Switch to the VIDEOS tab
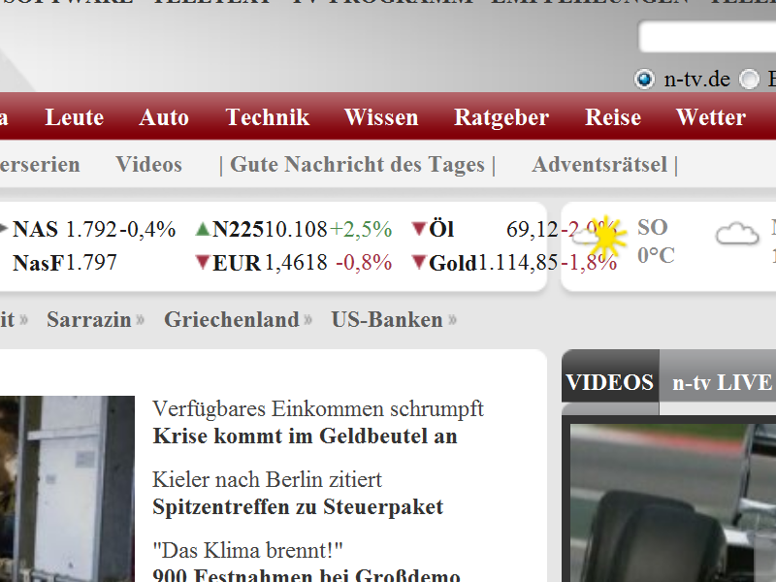This screenshot has width=776, height=582. coord(610,382)
